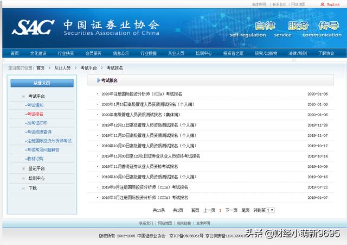This screenshot has width=347, height=245.
Task: Click the date 2020-01-06 in the CIIA row
Action: tap(318, 94)
